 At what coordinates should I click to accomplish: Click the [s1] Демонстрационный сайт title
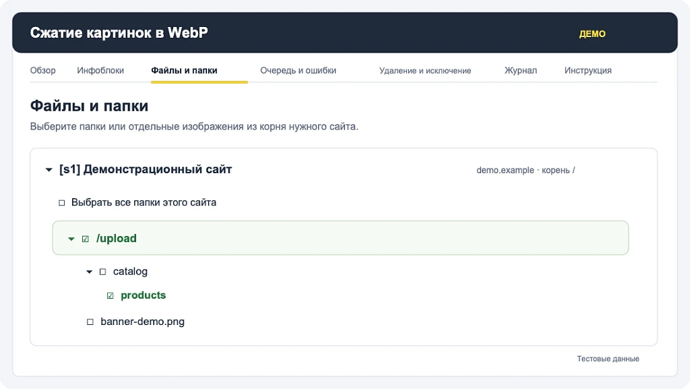tap(146, 169)
